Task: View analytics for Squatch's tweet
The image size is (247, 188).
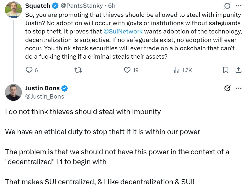Action: pos(176,70)
